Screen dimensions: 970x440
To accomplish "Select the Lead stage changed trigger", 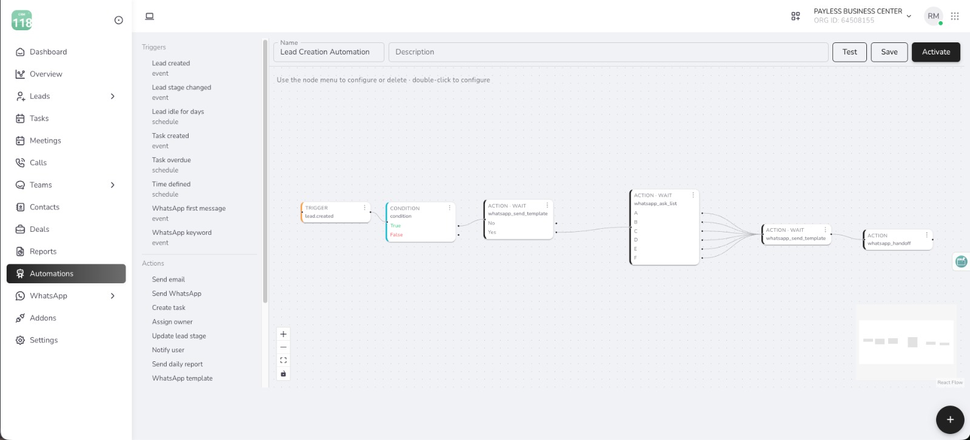I will (181, 93).
